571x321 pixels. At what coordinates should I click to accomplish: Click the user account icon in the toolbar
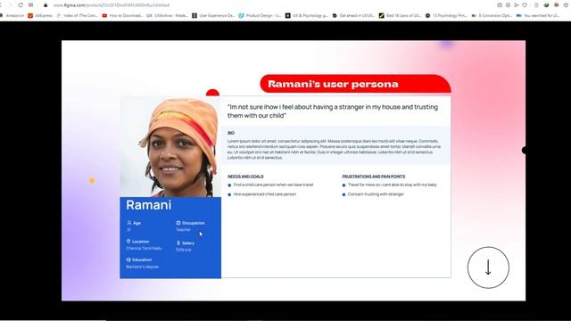(x=536, y=5)
